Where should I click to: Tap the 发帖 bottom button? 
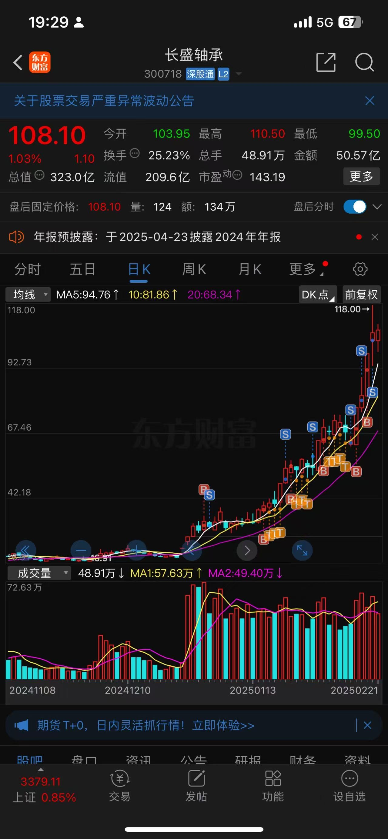[196, 786]
